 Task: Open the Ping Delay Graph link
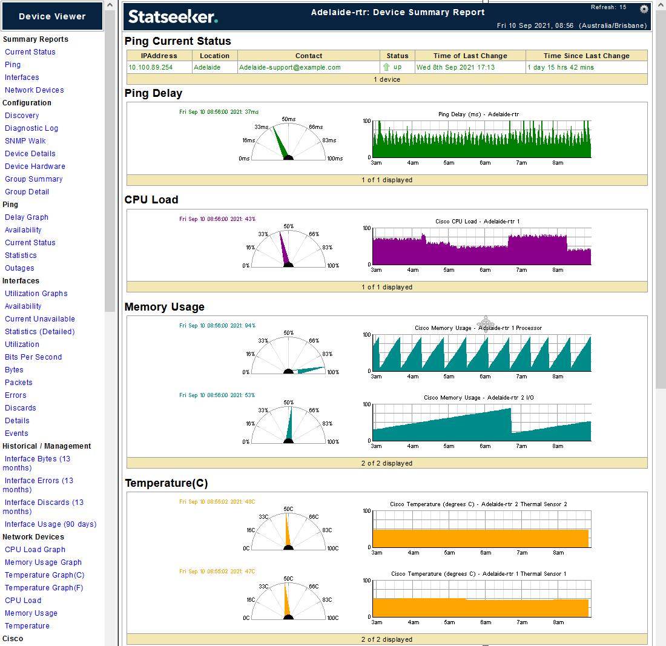[27, 217]
